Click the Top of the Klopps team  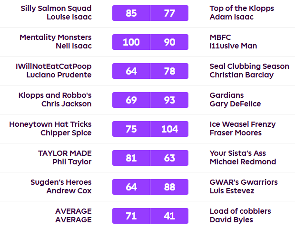coord(242,9)
